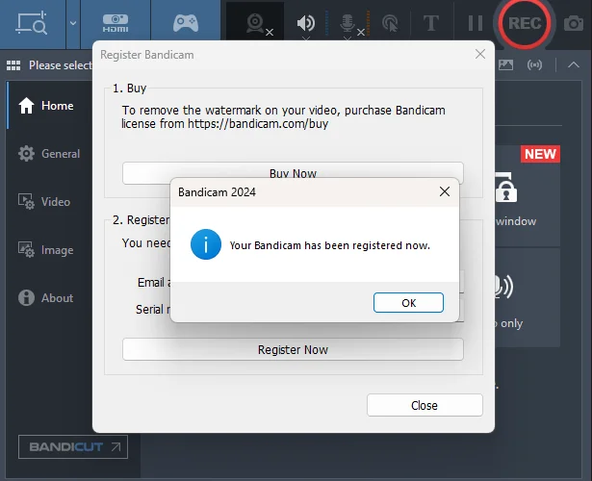The height and width of the screenshot is (481, 592).
Task: Click the "Your Bandicam has been registered now." message
Action: point(329,245)
